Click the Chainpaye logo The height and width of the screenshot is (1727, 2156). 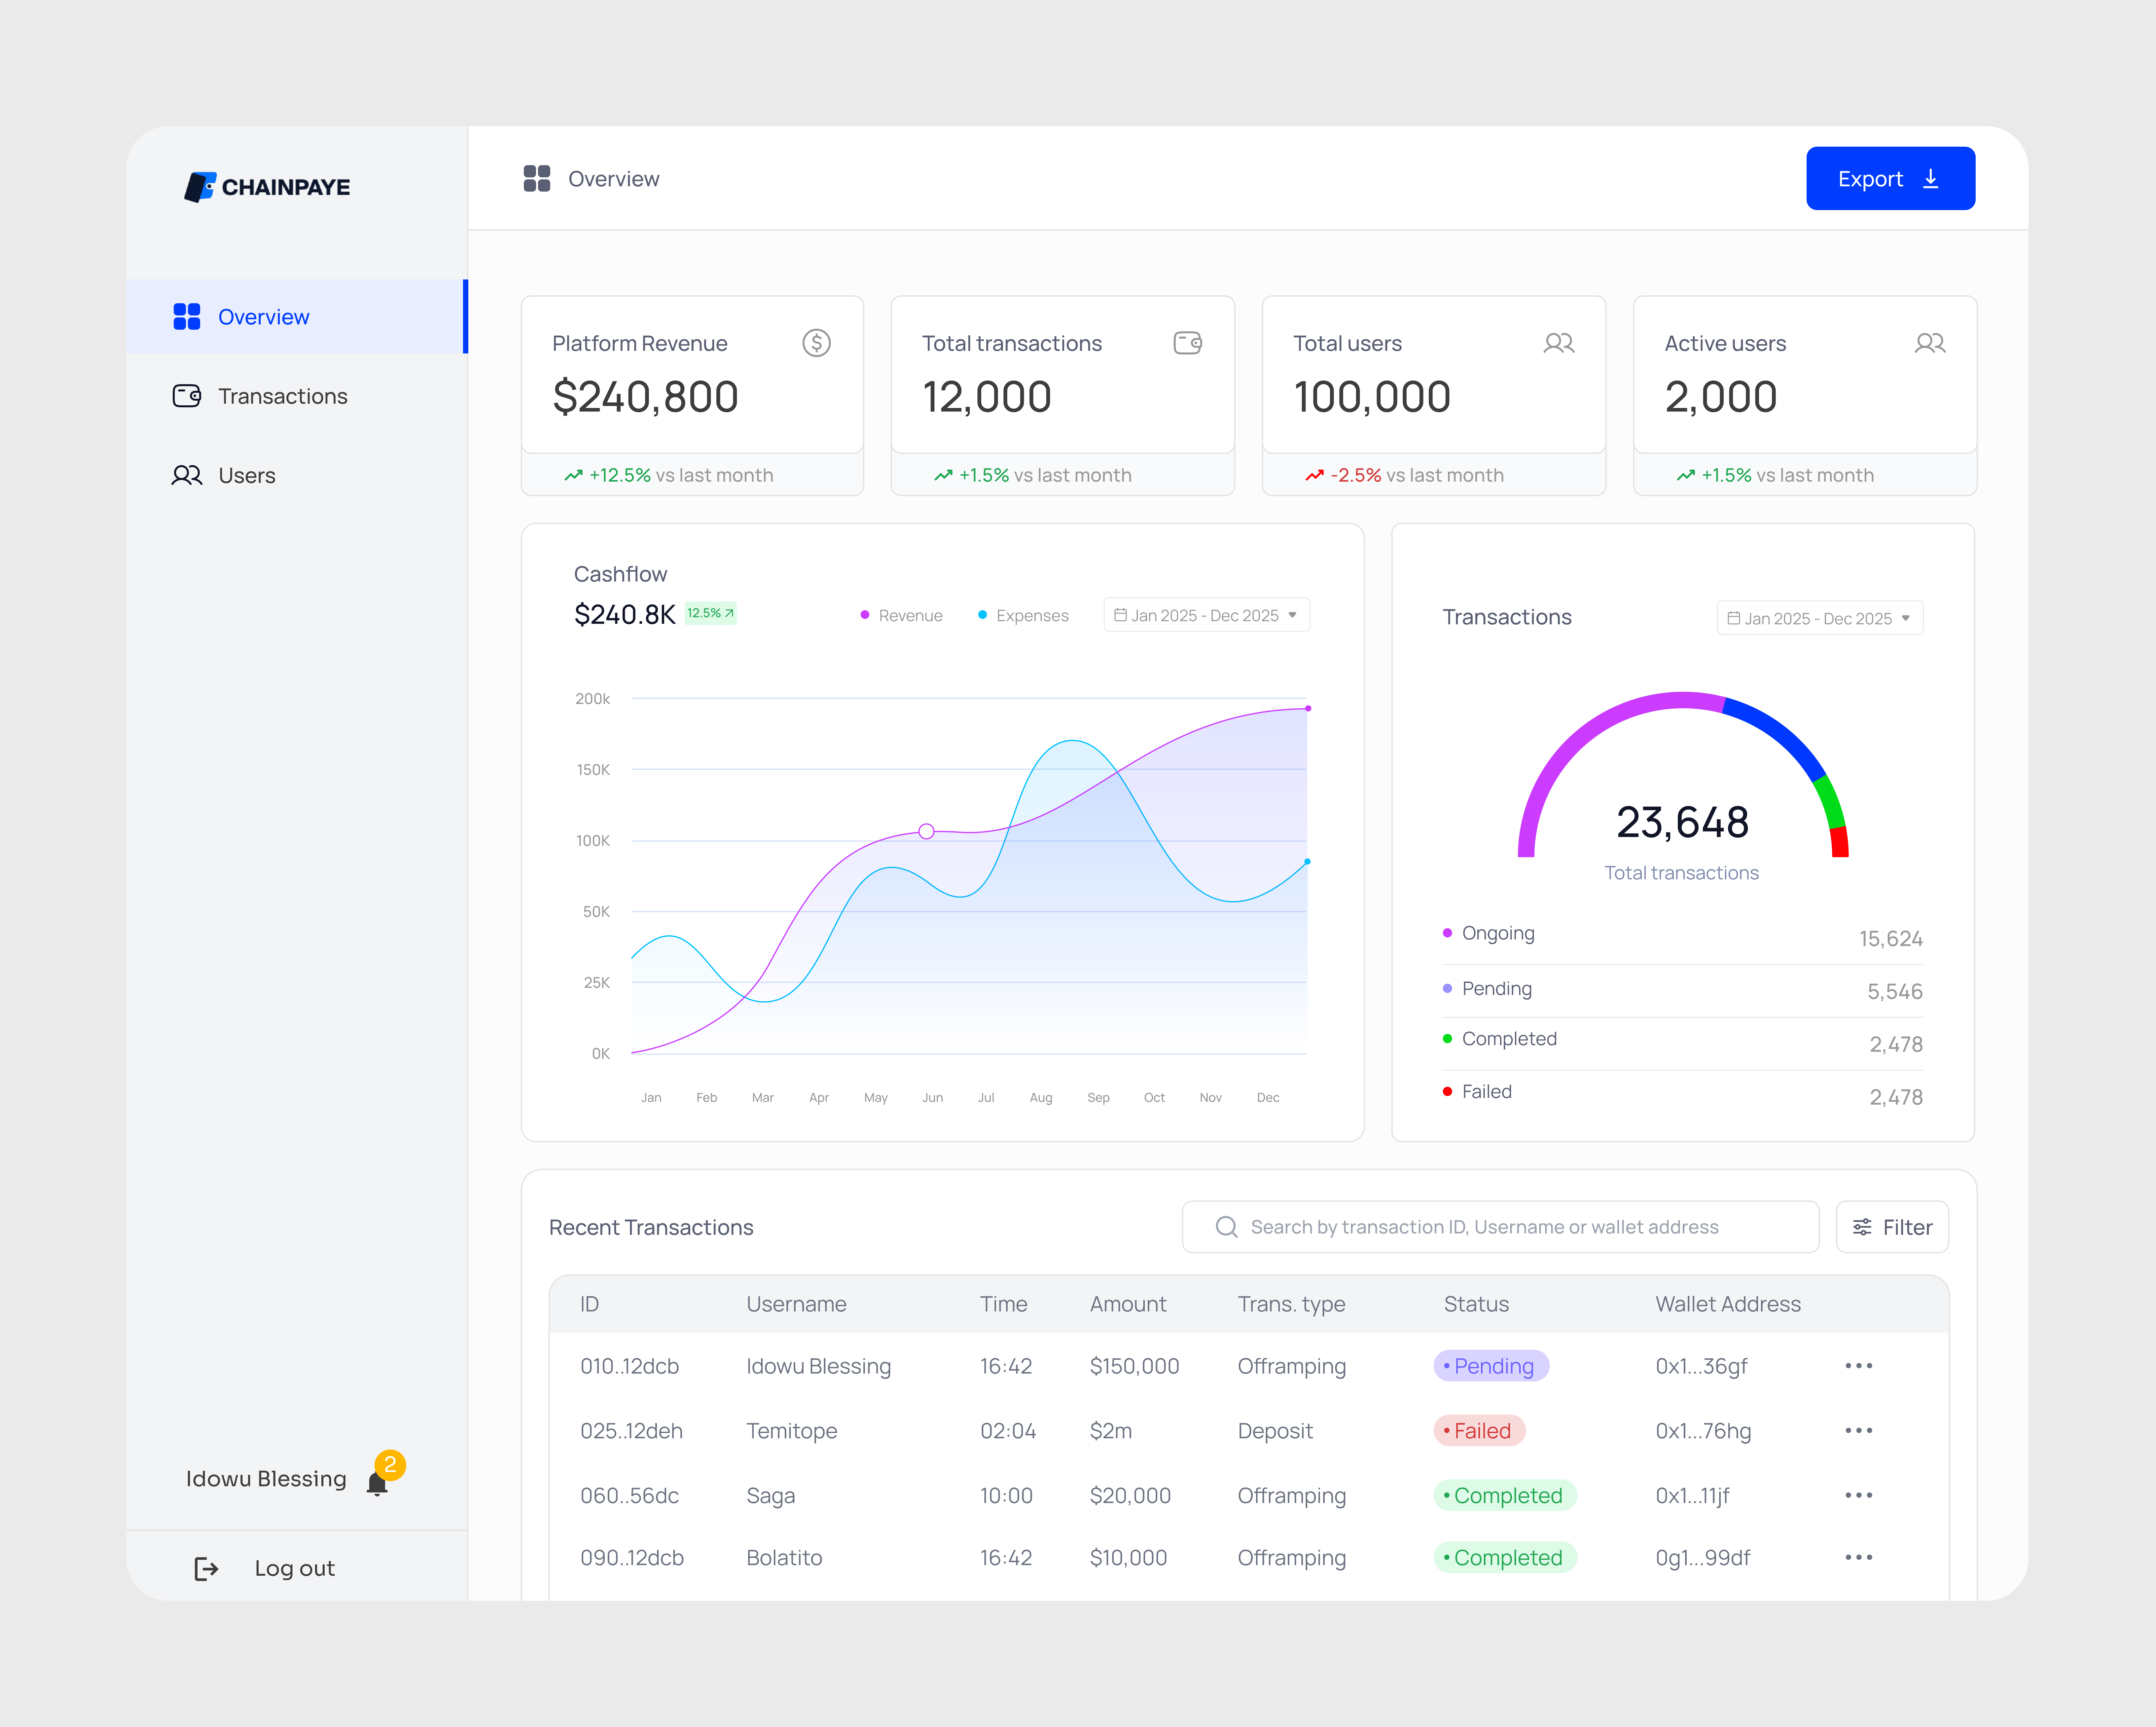(x=267, y=187)
